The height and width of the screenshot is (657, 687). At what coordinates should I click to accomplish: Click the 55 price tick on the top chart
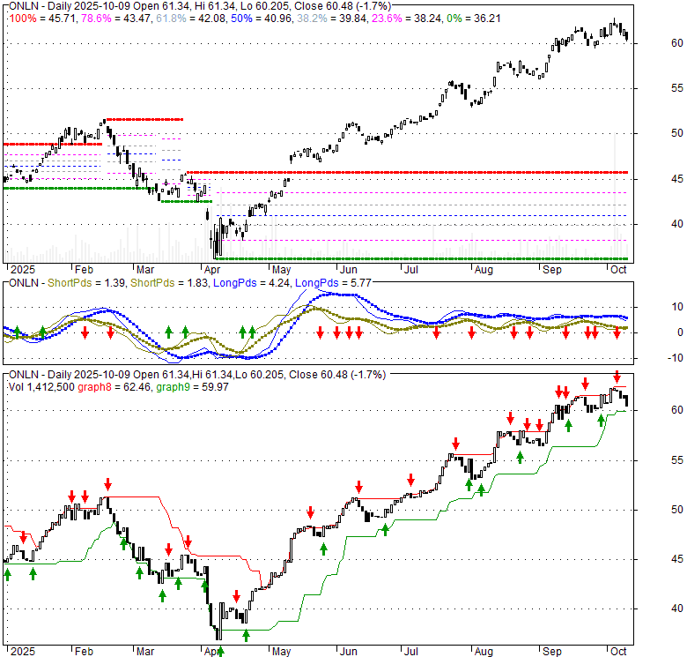coord(677,88)
